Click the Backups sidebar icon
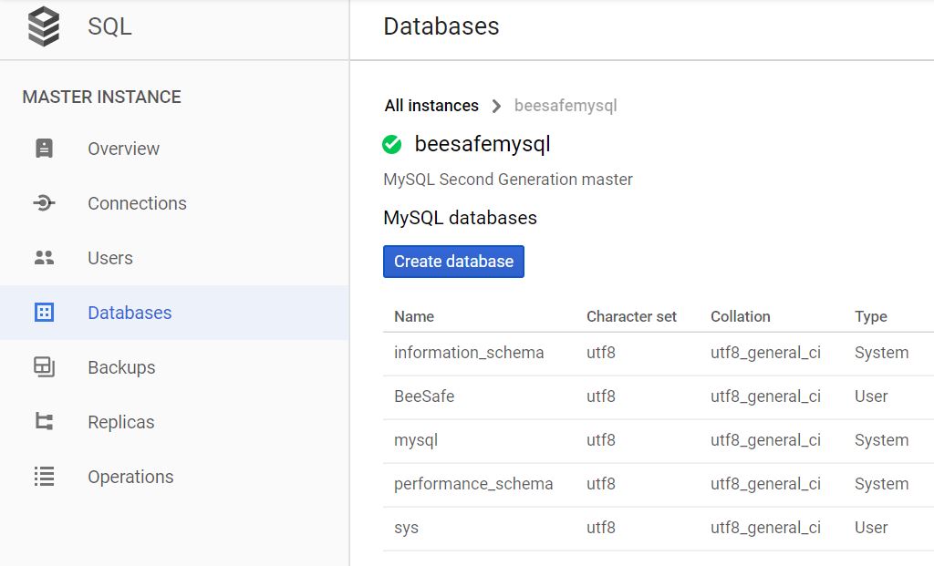The image size is (934, 566). point(44,367)
